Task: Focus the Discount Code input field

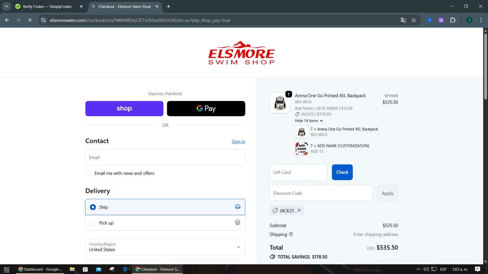Action: click(x=321, y=193)
